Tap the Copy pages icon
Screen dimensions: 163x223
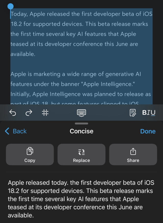[30, 151]
